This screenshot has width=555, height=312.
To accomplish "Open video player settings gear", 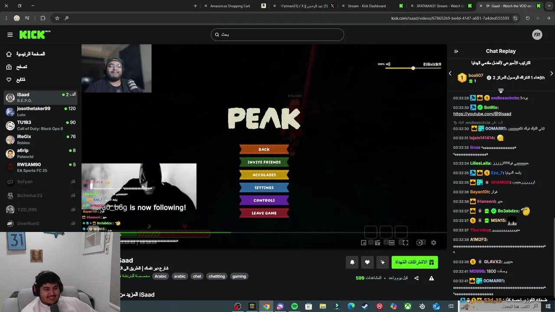I will [x=433, y=243].
